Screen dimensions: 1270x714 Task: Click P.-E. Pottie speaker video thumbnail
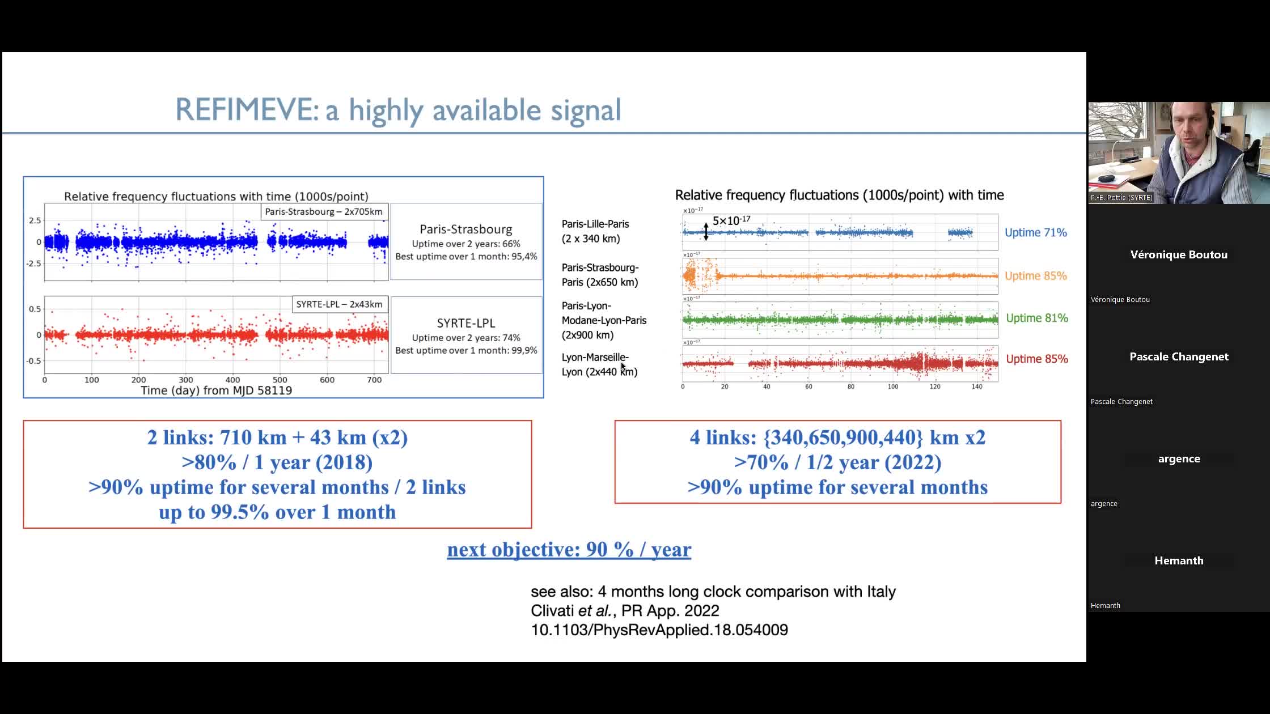(x=1178, y=152)
